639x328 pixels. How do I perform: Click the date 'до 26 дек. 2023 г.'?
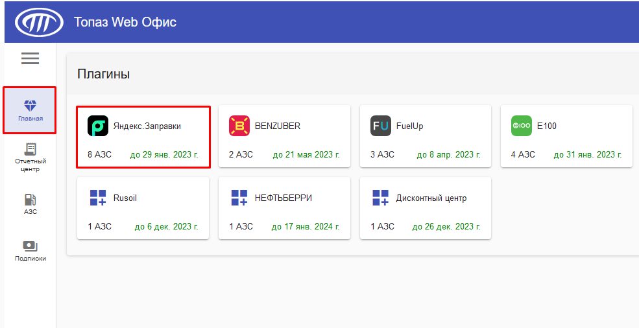click(x=446, y=226)
